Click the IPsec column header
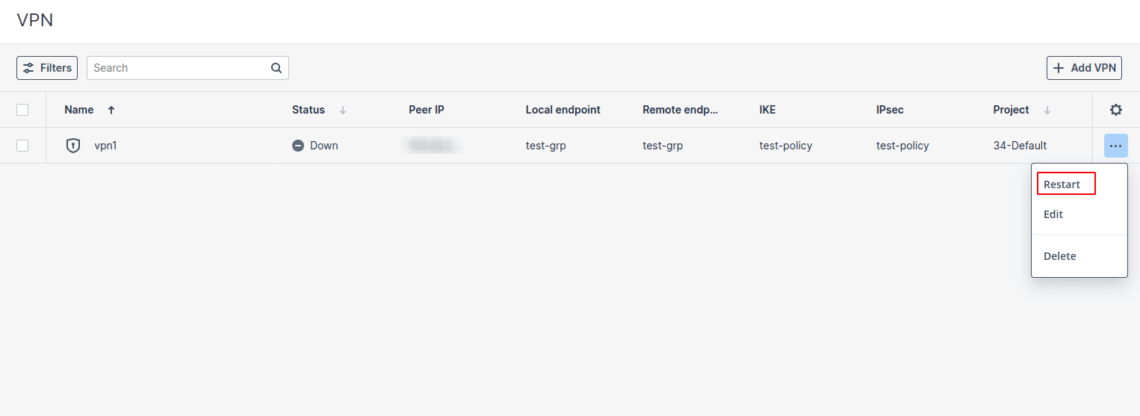The width and height of the screenshot is (1140, 416). pyautogui.click(x=890, y=110)
